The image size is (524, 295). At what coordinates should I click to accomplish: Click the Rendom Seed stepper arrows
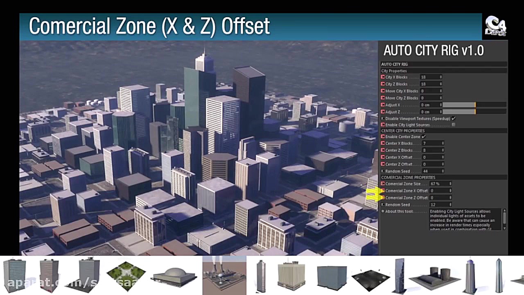click(450, 204)
